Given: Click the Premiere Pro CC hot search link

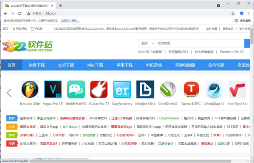Looking at the screenshot, I should coord(232,52).
